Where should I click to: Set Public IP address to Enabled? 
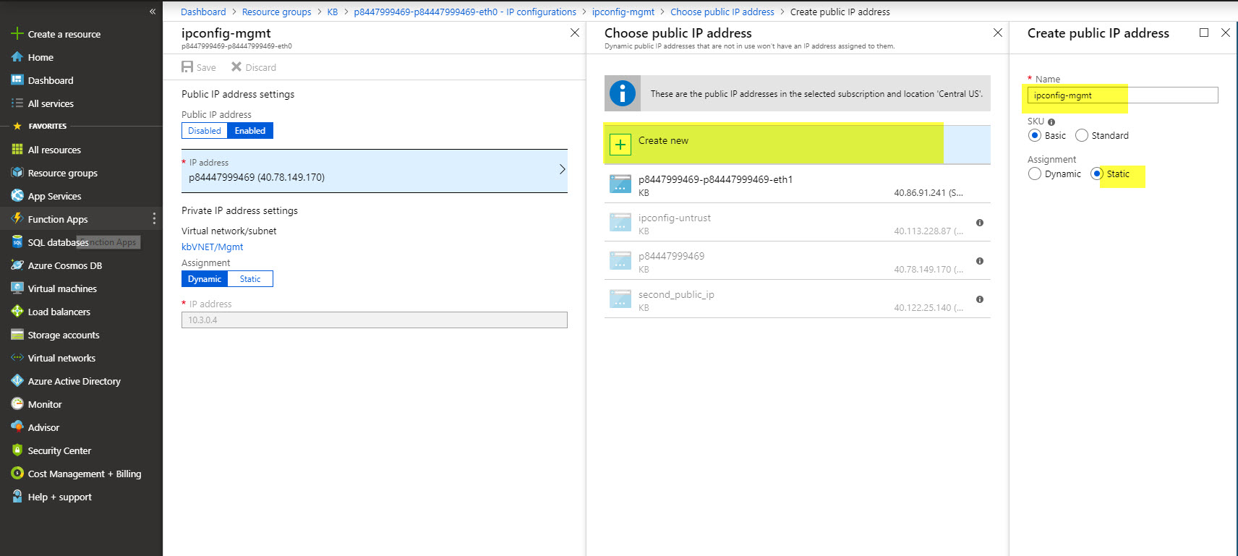pyautogui.click(x=250, y=131)
